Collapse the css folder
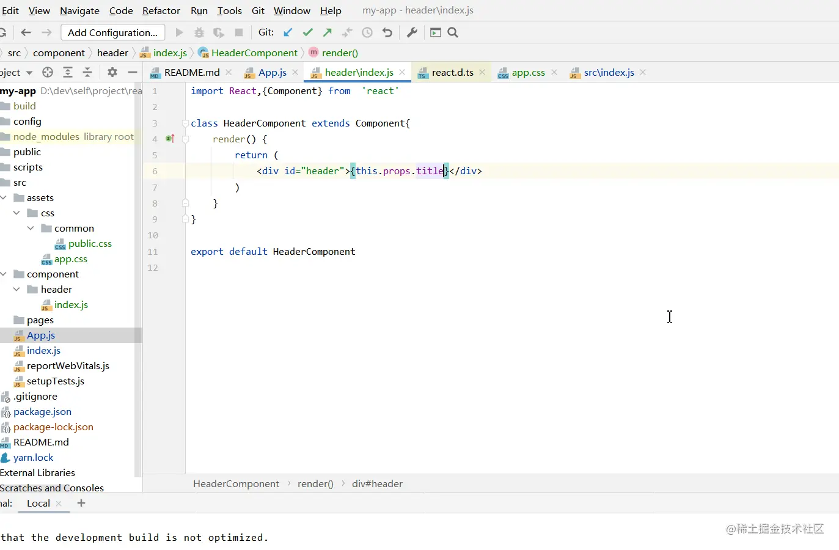This screenshot has width=839, height=550. coord(16,213)
